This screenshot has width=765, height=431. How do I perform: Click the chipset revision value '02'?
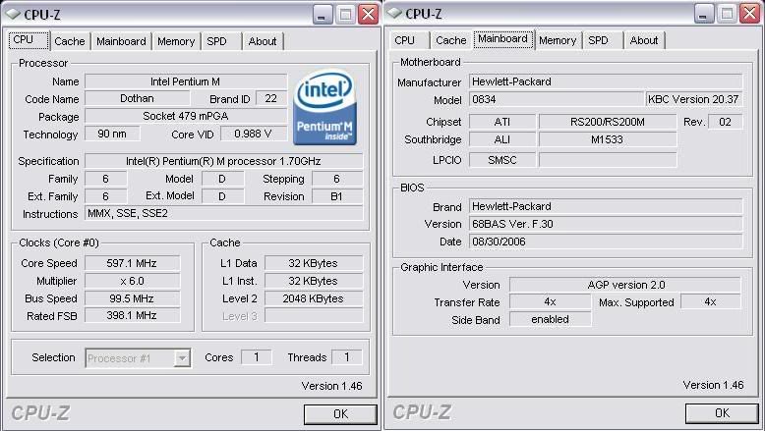pos(725,122)
